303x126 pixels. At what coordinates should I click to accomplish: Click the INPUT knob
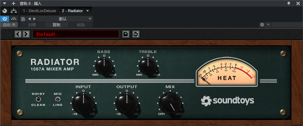pos(83,103)
